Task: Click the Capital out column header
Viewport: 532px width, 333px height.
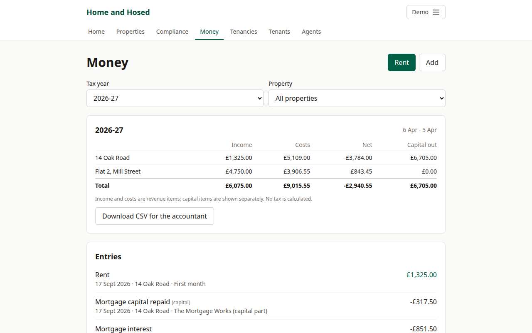Action: point(422,145)
